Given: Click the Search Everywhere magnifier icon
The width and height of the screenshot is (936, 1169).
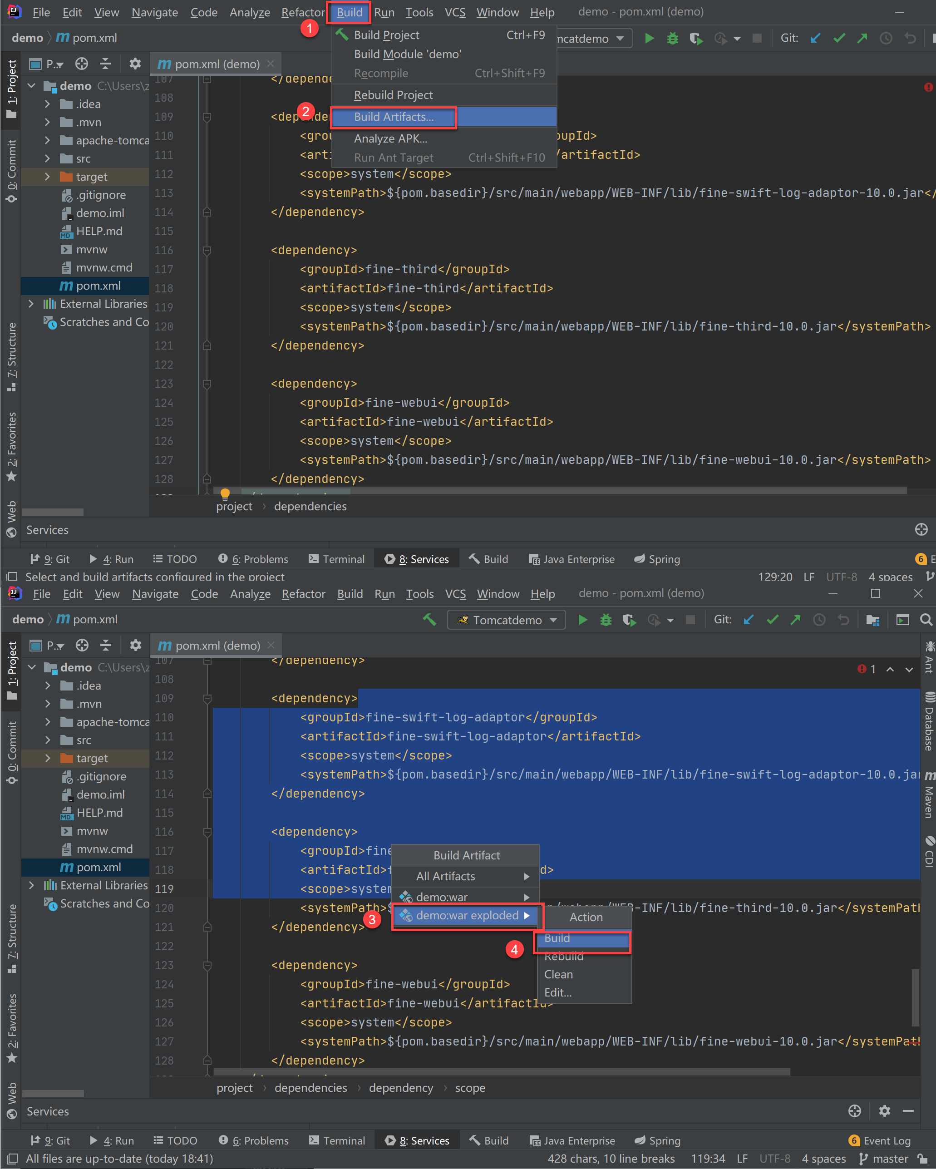Looking at the screenshot, I should [x=926, y=620].
